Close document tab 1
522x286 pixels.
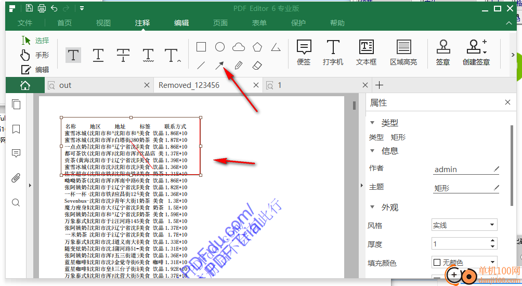[365, 85]
